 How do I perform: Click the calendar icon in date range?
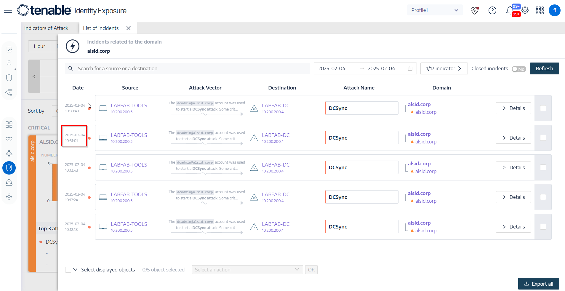410,68
